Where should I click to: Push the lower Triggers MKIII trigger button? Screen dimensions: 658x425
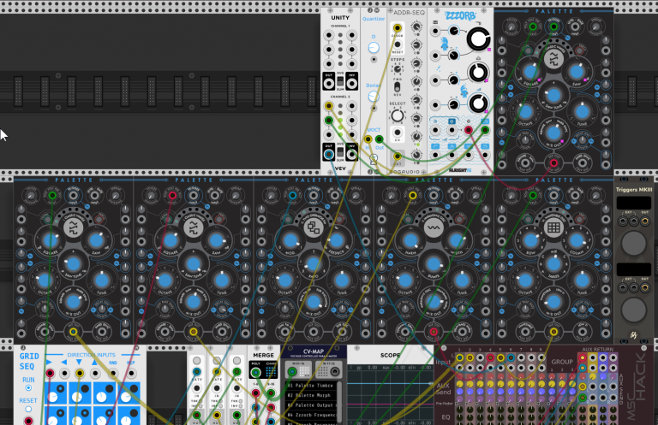(x=634, y=310)
